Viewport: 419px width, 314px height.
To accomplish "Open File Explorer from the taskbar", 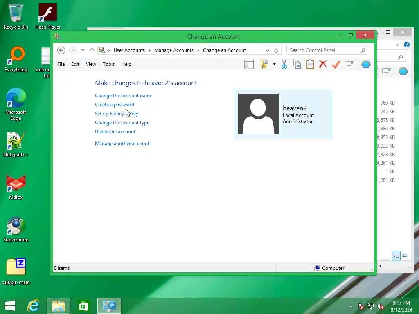I will pyautogui.click(x=59, y=306).
